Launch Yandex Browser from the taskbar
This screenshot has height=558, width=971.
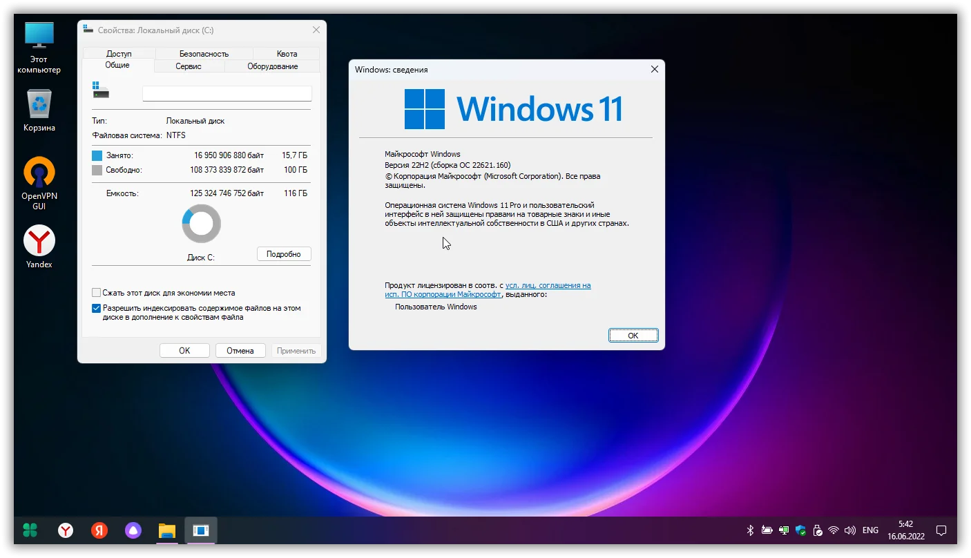(x=66, y=530)
